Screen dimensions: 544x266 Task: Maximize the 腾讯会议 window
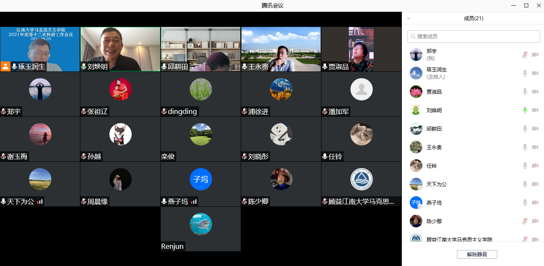[526, 5]
